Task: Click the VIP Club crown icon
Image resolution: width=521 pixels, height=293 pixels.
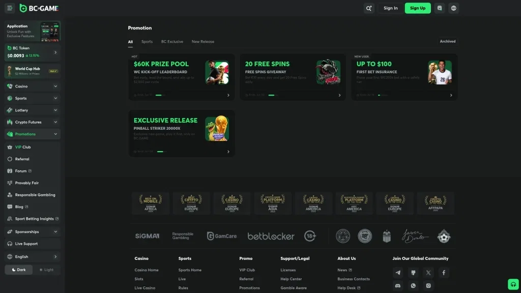Action: click(x=10, y=147)
